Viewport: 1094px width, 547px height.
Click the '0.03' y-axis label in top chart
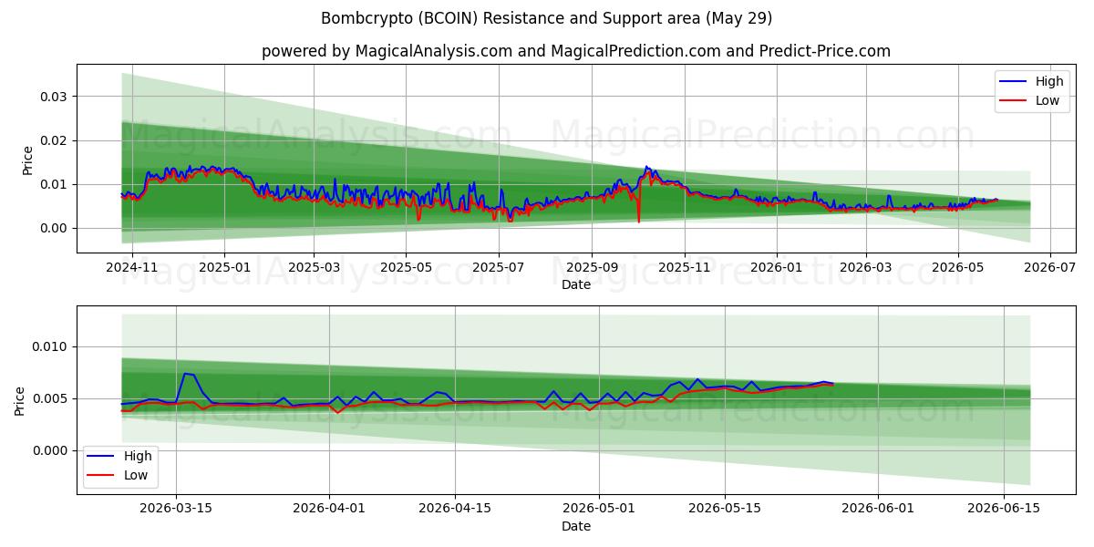tap(55, 97)
